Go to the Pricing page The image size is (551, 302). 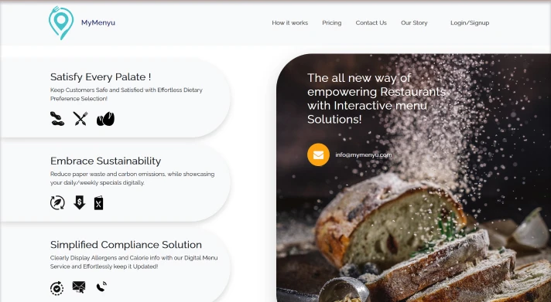coord(332,23)
